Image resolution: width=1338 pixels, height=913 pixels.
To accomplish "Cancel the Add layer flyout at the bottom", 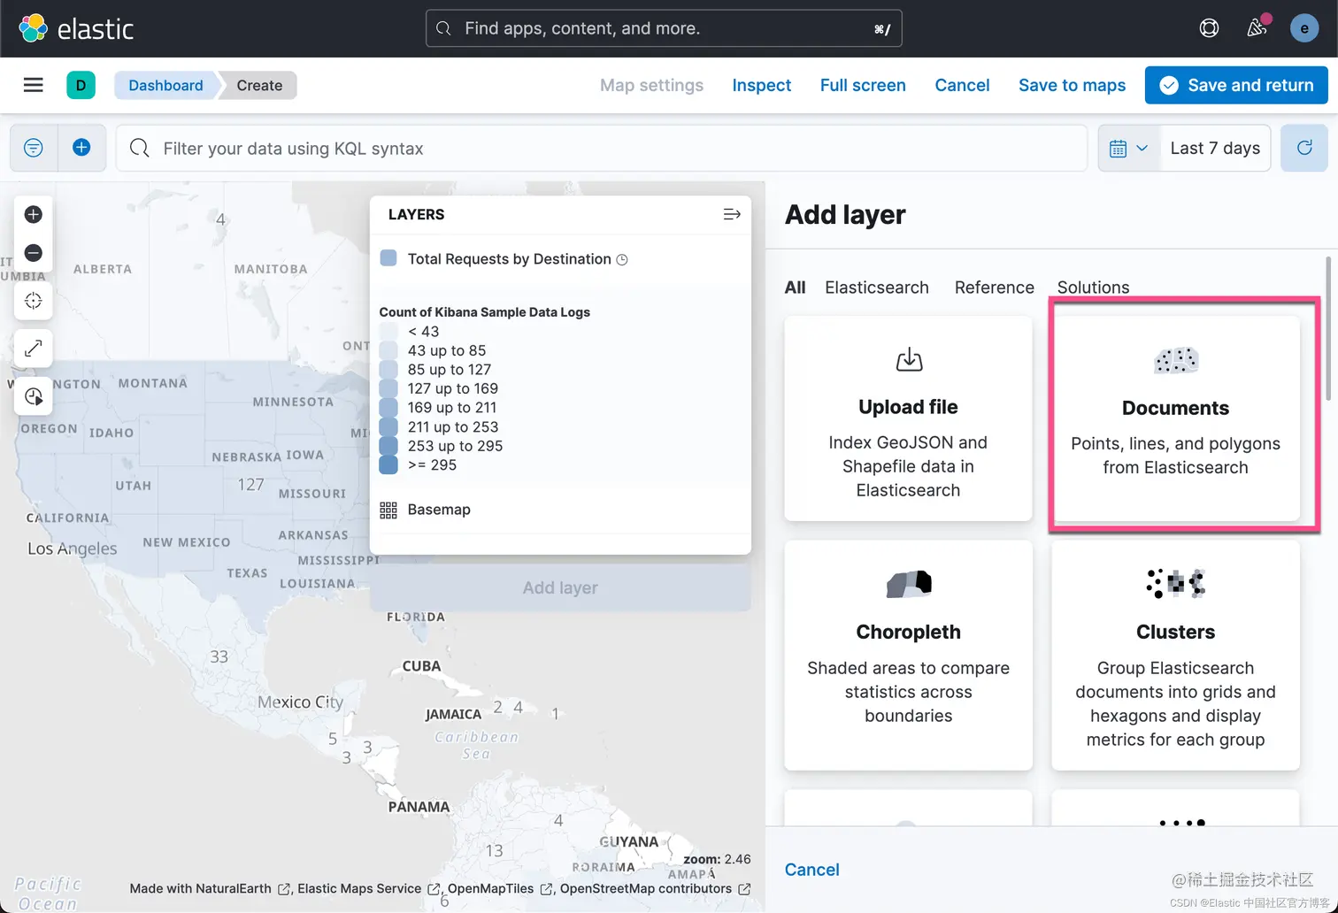I will click(811, 870).
